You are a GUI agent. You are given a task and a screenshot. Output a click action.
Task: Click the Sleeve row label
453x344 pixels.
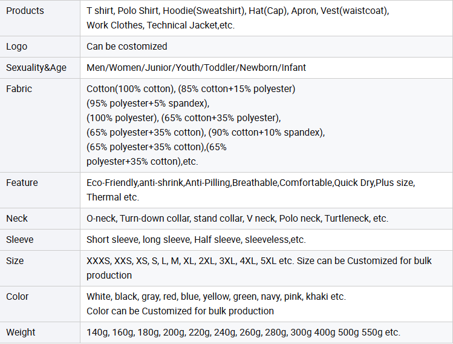(20, 240)
